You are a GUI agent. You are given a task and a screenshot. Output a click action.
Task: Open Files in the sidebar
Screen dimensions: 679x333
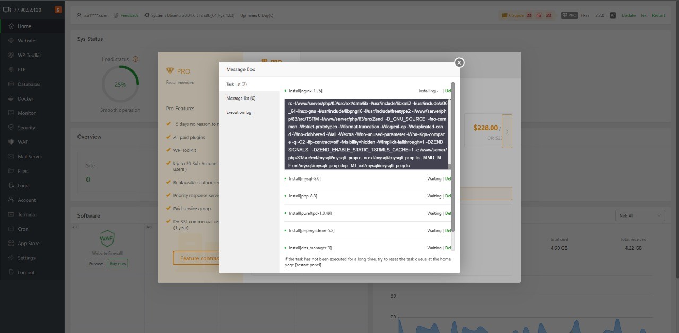(22, 171)
